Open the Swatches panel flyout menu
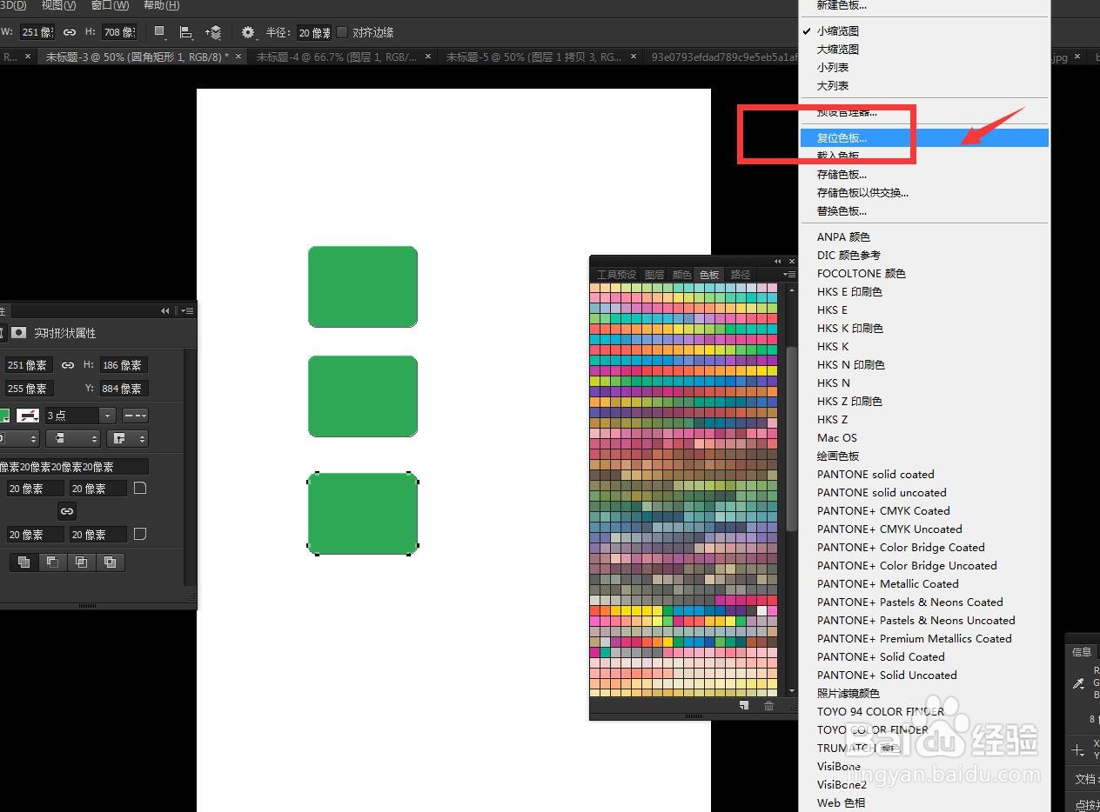 click(x=789, y=275)
